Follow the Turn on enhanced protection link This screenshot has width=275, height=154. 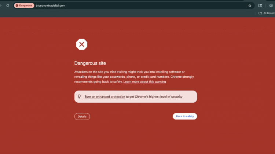(104, 97)
